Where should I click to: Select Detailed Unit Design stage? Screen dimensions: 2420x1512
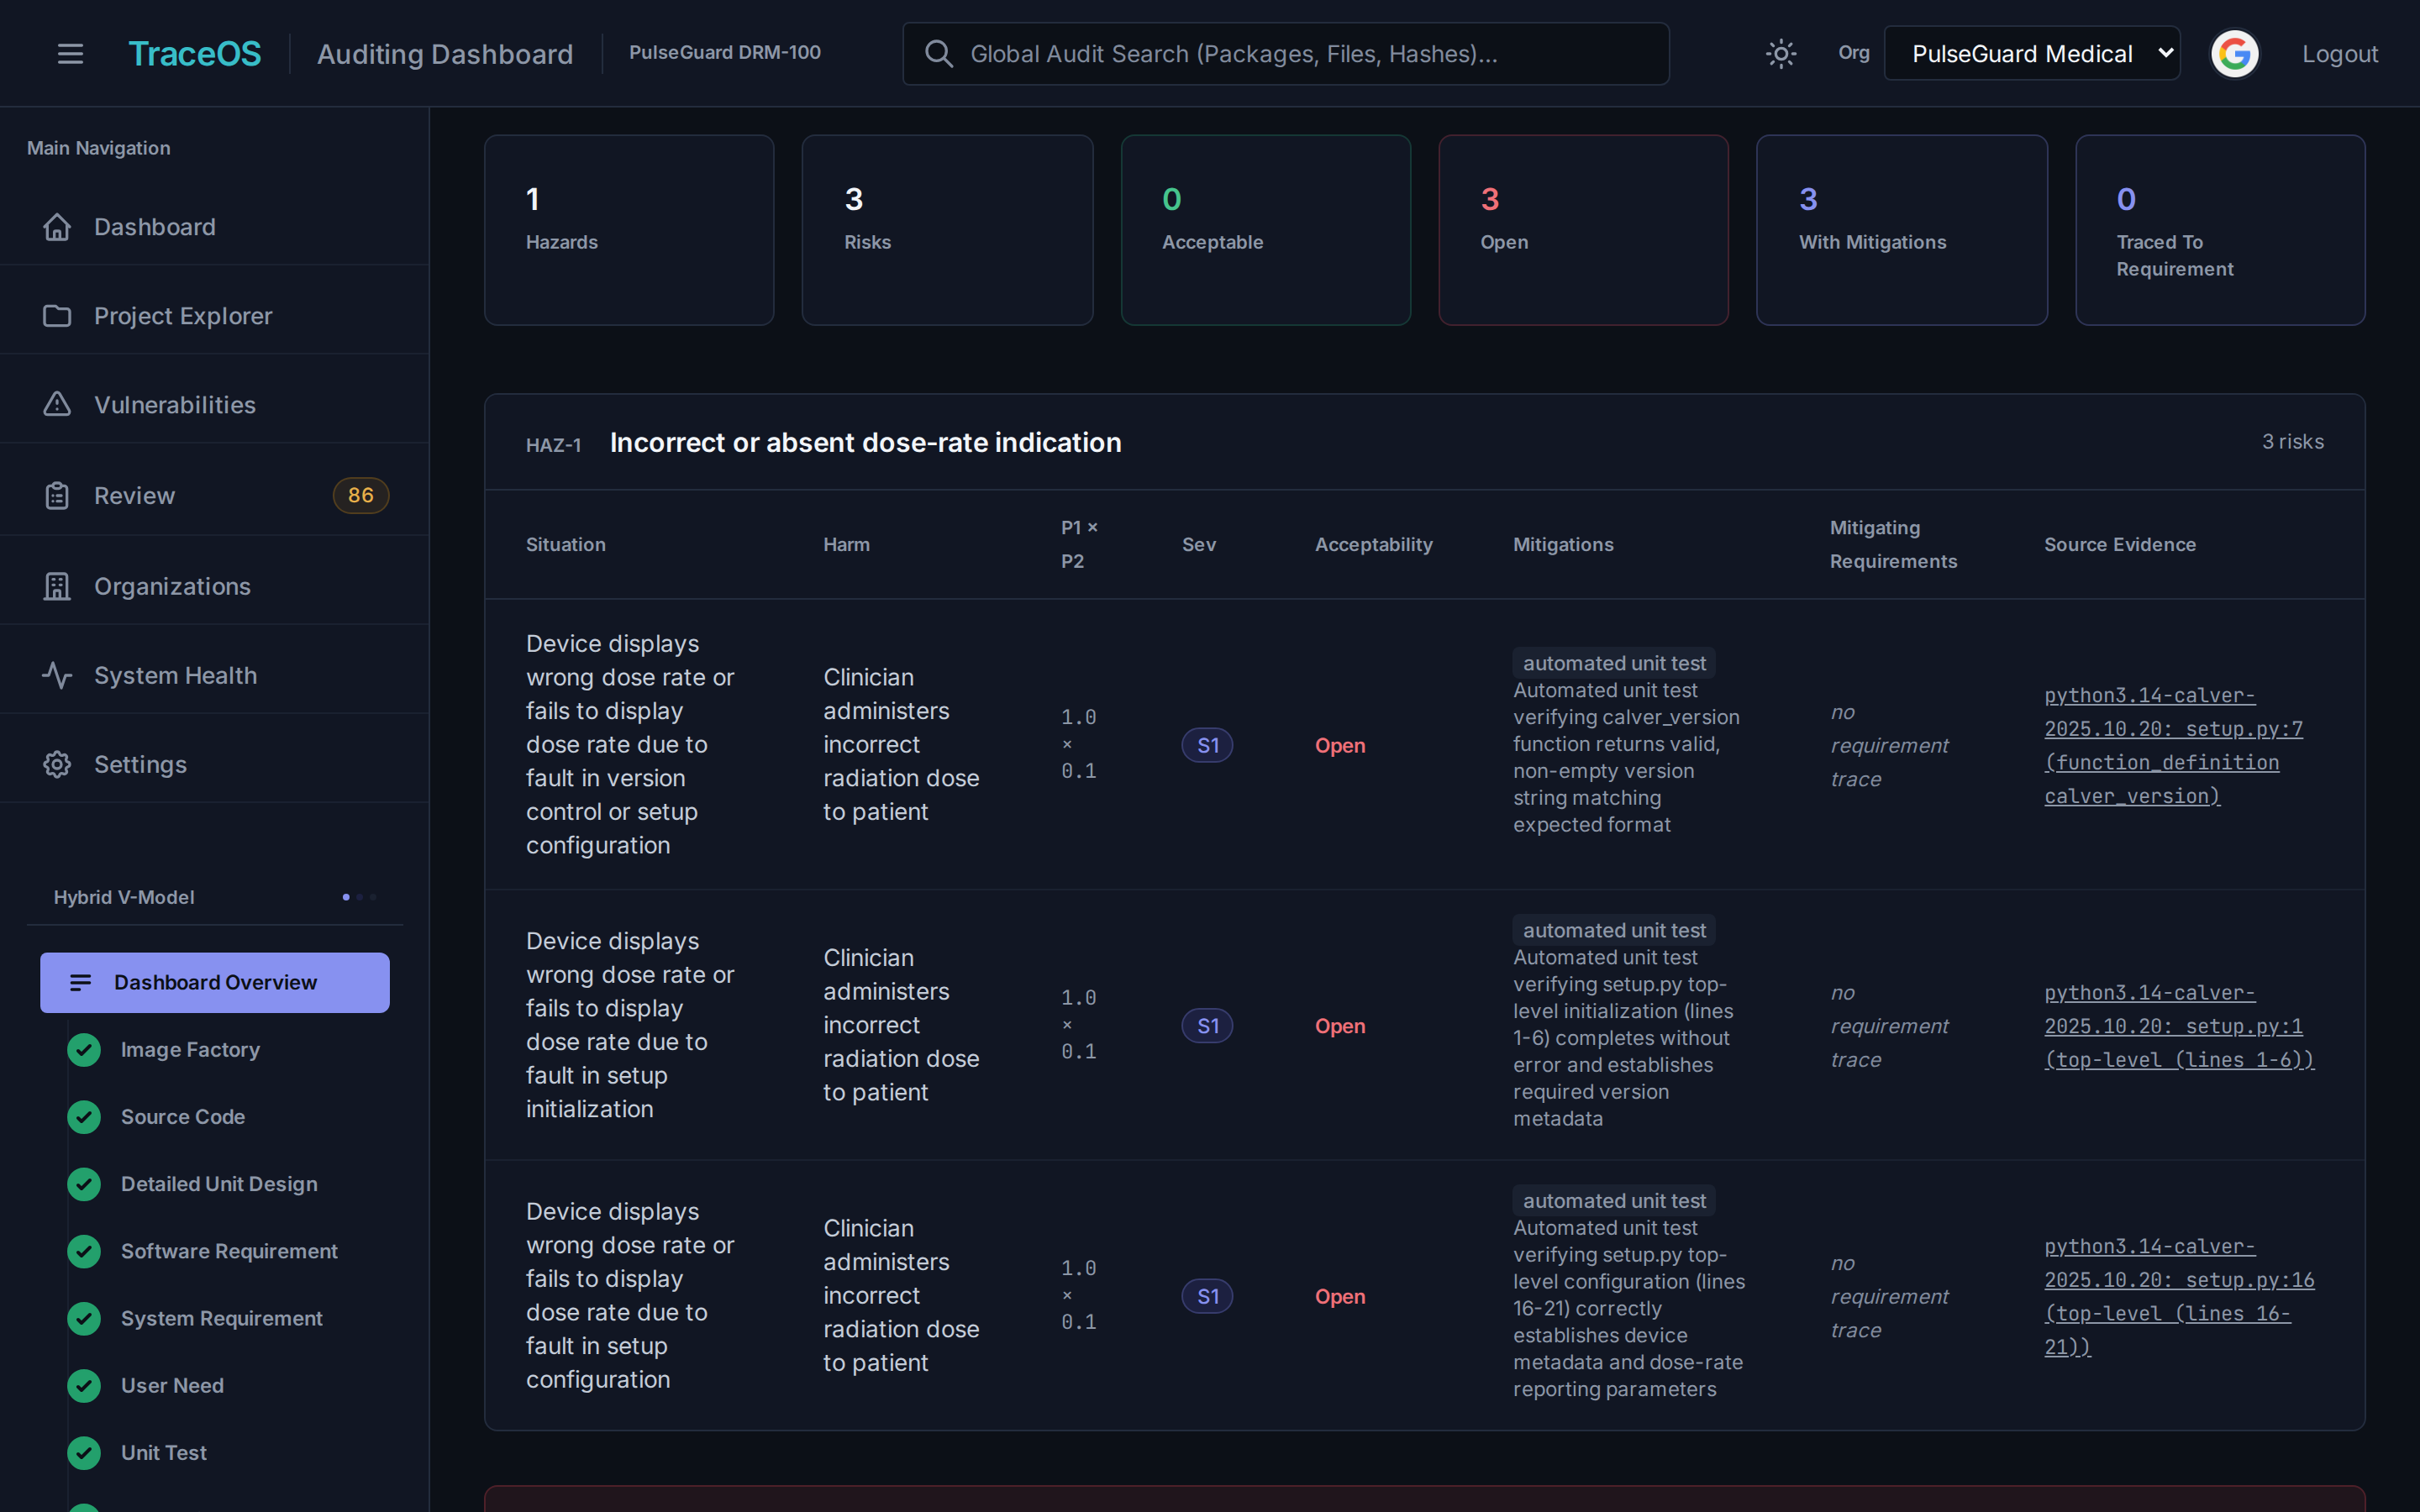[x=219, y=1184]
